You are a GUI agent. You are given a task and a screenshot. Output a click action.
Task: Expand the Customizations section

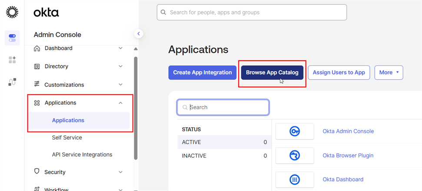120,84
